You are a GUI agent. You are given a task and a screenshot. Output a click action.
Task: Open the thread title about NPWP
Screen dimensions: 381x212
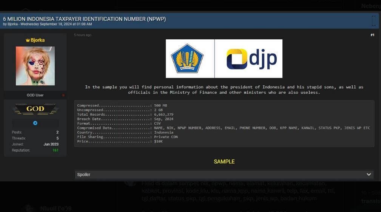84,19
